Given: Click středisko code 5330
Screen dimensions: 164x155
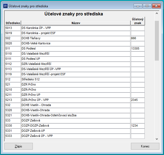Looking at the screenshot, I should [x=13, y=126].
